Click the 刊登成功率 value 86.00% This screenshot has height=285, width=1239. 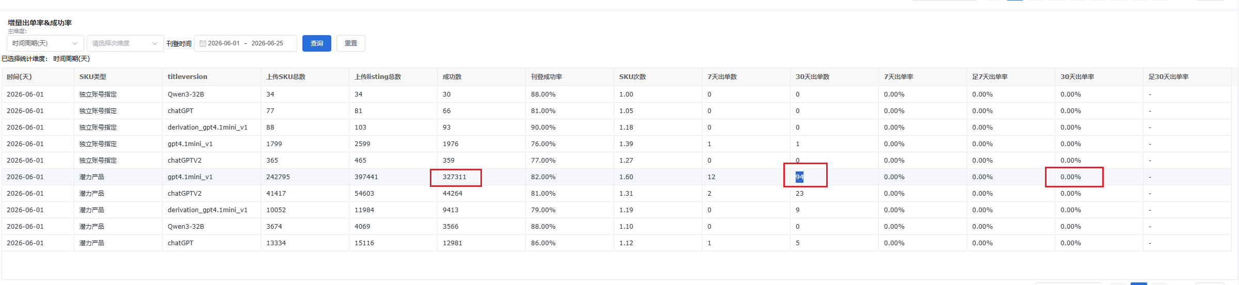pyautogui.click(x=543, y=243)
